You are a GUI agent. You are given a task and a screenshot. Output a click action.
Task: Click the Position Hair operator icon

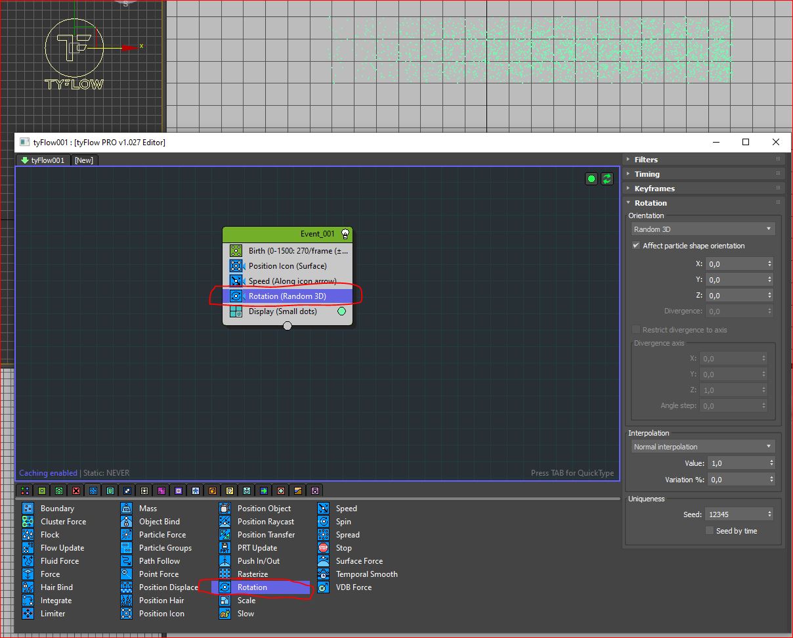click(127, 601)
